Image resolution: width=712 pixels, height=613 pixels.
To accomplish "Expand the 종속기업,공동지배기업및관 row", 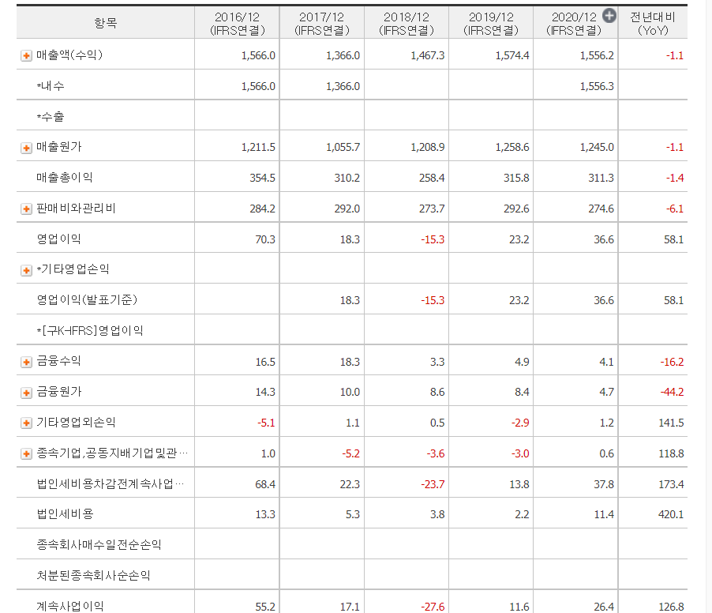I will point(26,454).
